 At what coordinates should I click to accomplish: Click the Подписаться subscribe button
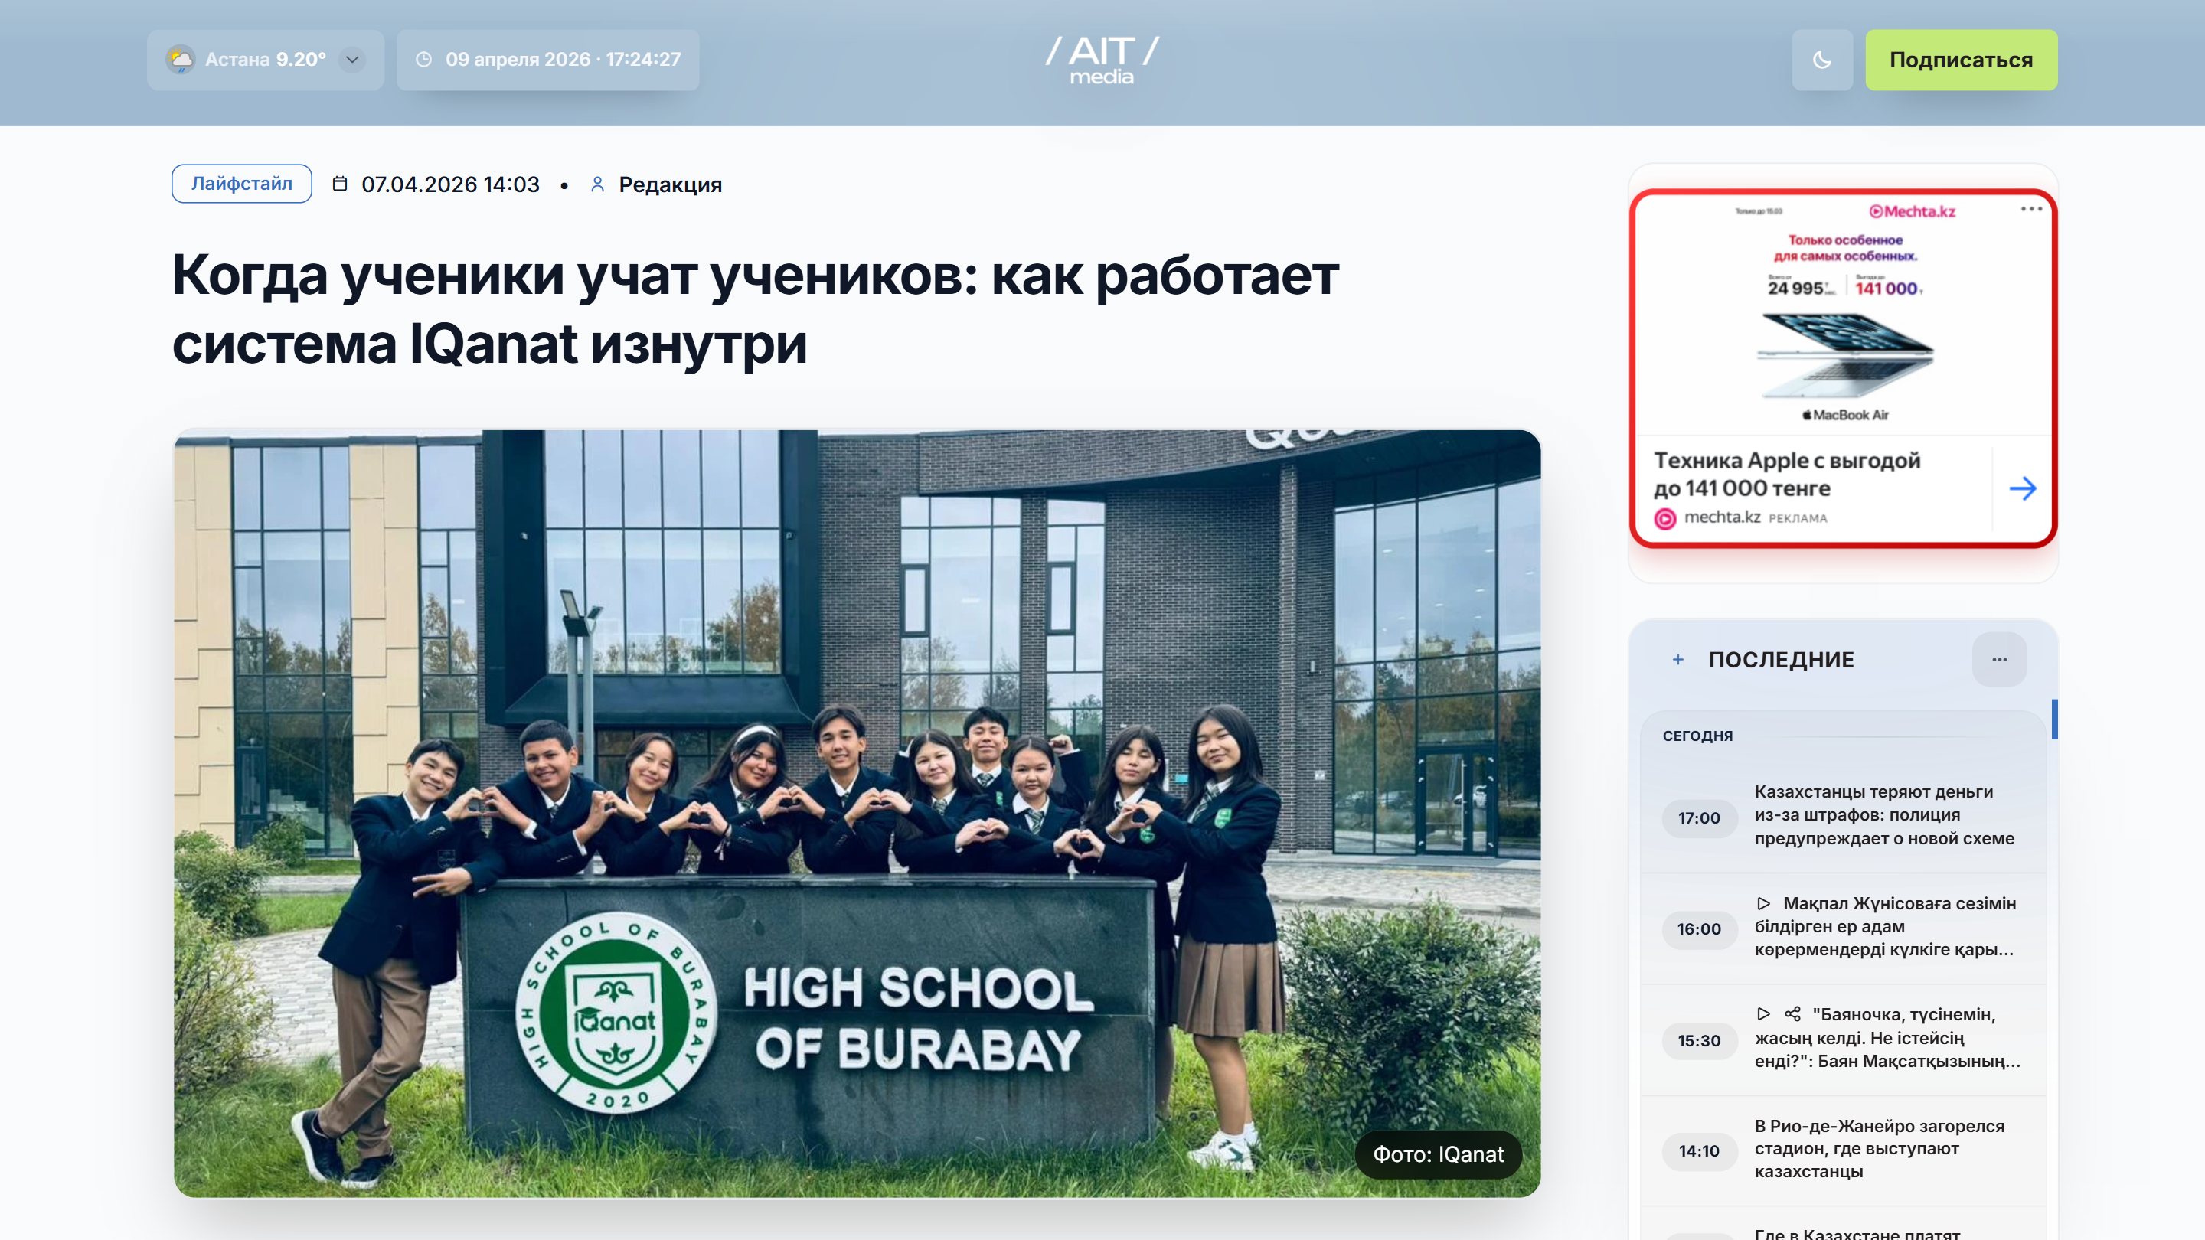point(1961,60)
